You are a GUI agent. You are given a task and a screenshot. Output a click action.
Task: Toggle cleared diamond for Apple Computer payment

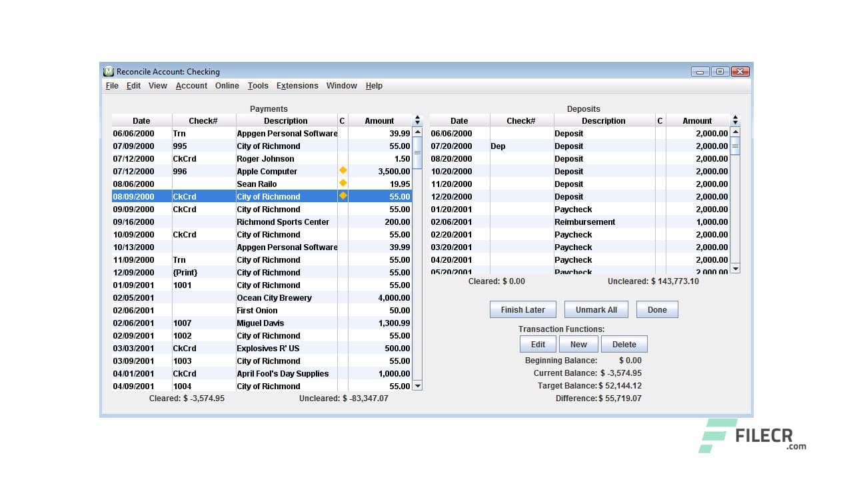click(x=343, y=171)
